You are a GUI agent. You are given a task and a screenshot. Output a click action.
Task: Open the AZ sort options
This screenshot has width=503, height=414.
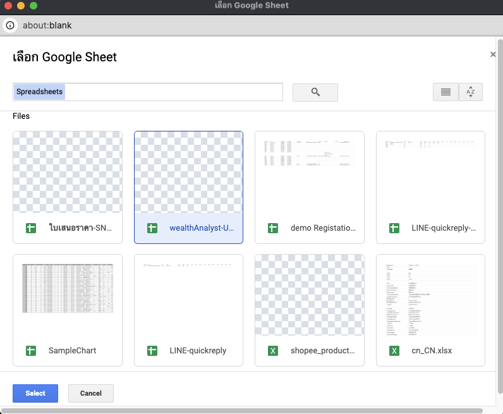(x=471, y=92)
